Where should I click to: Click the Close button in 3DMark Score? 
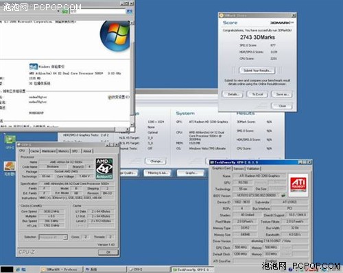282,106
